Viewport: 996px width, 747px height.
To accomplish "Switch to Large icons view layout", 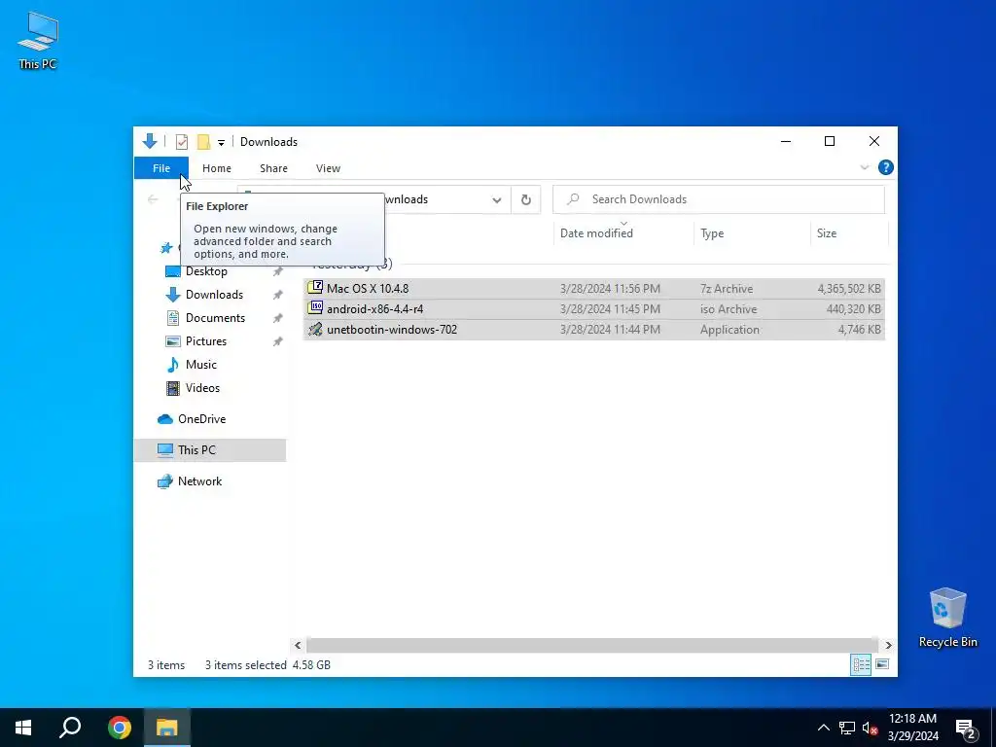I will pos(881,665).
